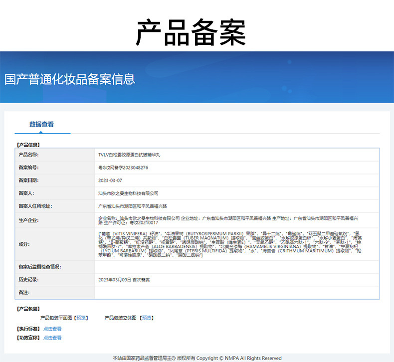394x362 pixels.
Task: Click the 国产普通化妆品备案信息 banner title
Action: click(70, 79)
